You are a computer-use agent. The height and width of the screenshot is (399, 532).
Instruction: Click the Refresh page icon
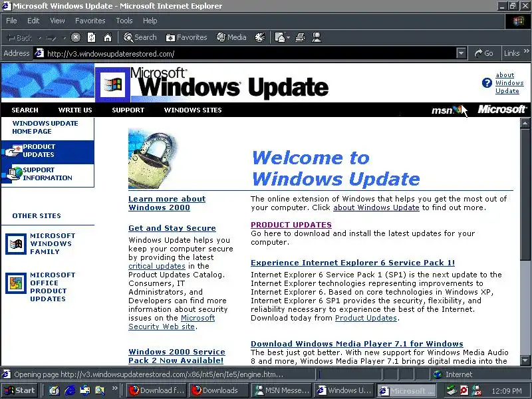[92, 37]
